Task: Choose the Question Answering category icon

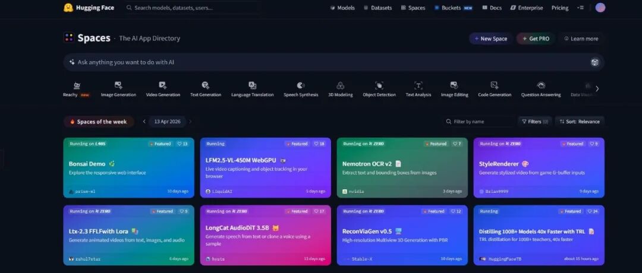Action: pyautogui.click(x=541, y=85)
